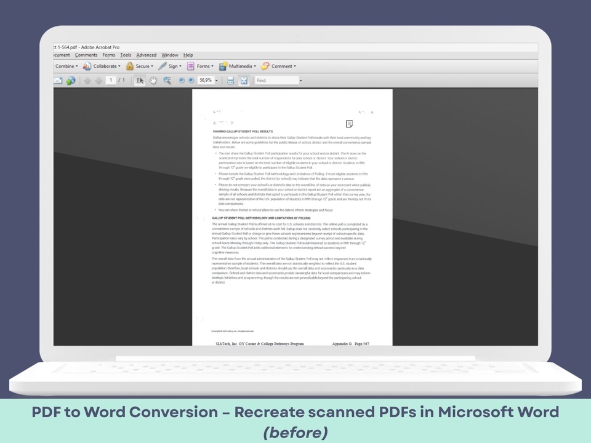Activate the Select text tool
Image resolution: width=591 pixels, height=443 pixels.
(x=140, y=81)
